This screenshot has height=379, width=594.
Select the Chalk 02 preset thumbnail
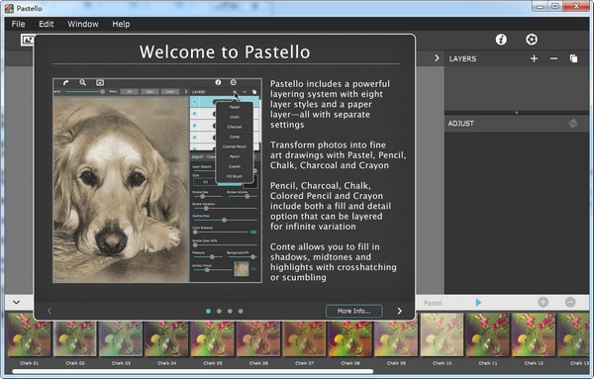click(74, 338)
